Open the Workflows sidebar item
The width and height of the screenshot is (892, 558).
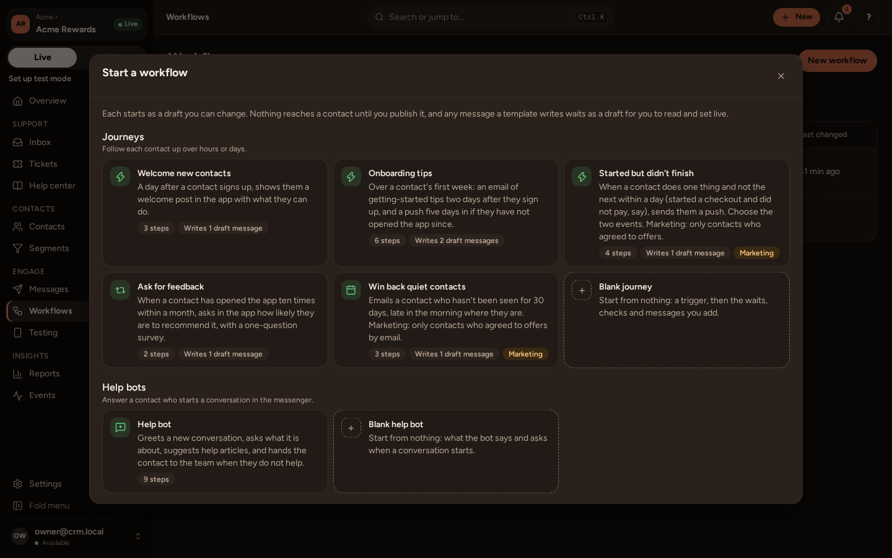[50, 311]
